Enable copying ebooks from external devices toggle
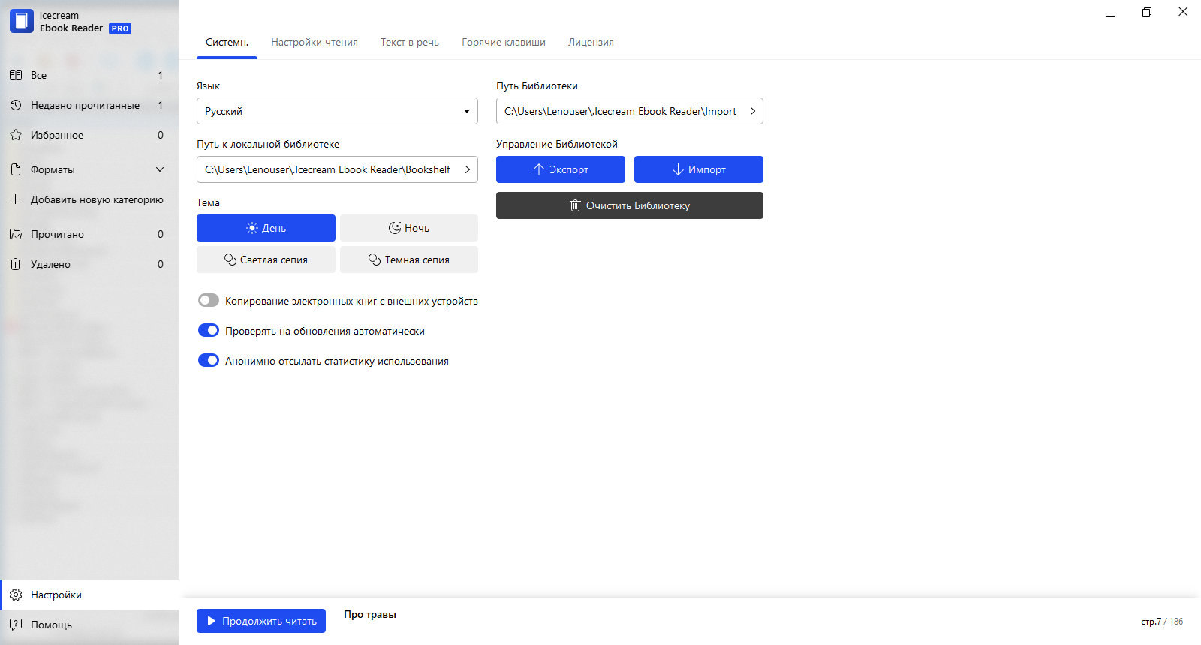This screenshot has width=1201, height=645. point(209,300)
